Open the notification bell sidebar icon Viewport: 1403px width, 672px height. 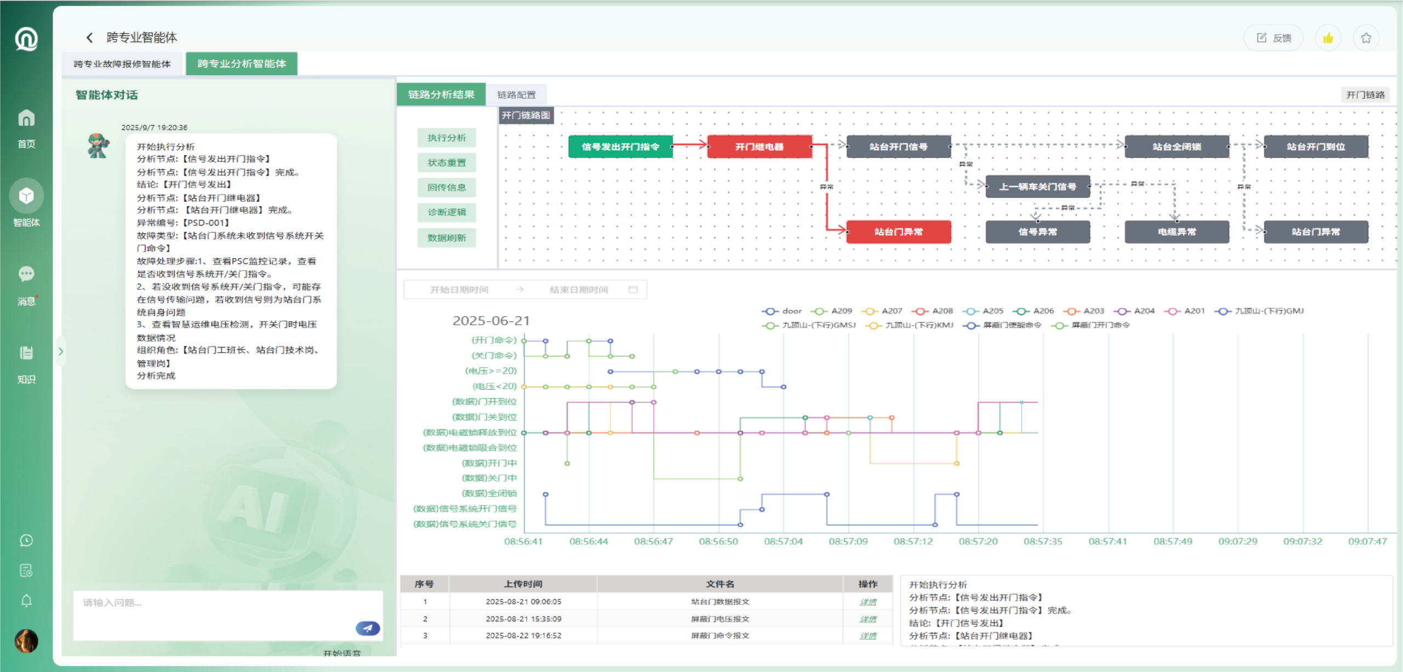pyautogui.click(x=26, y=601)
